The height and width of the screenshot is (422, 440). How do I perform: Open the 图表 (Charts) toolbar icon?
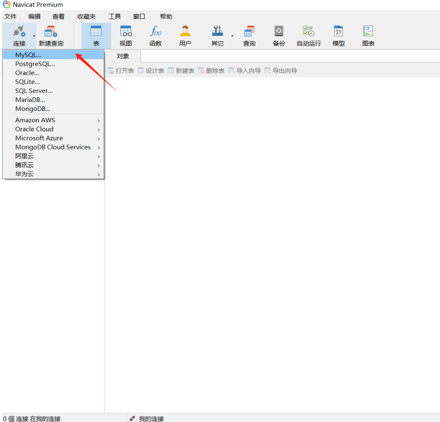click(368, 36)
